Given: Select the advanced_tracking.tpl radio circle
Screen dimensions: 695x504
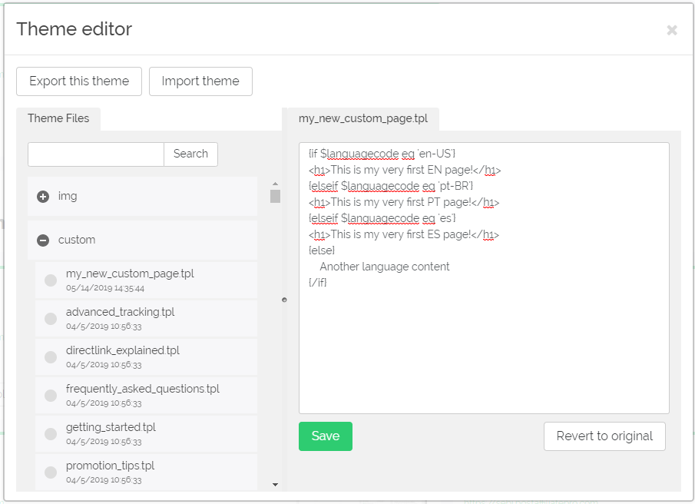Looking at the screenshot, I should (x=51, y=319).
